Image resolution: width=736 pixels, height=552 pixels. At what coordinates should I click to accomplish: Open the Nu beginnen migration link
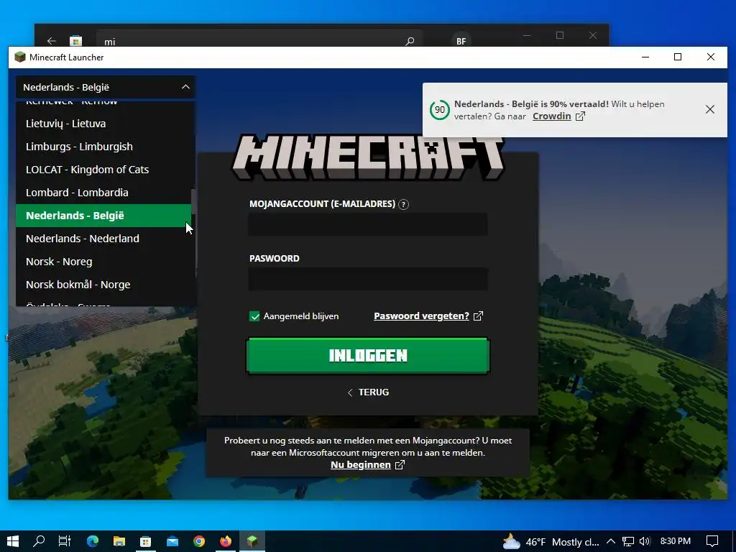coord(361,465)
